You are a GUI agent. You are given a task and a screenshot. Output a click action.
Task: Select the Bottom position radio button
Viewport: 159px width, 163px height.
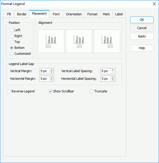(11, 48)
